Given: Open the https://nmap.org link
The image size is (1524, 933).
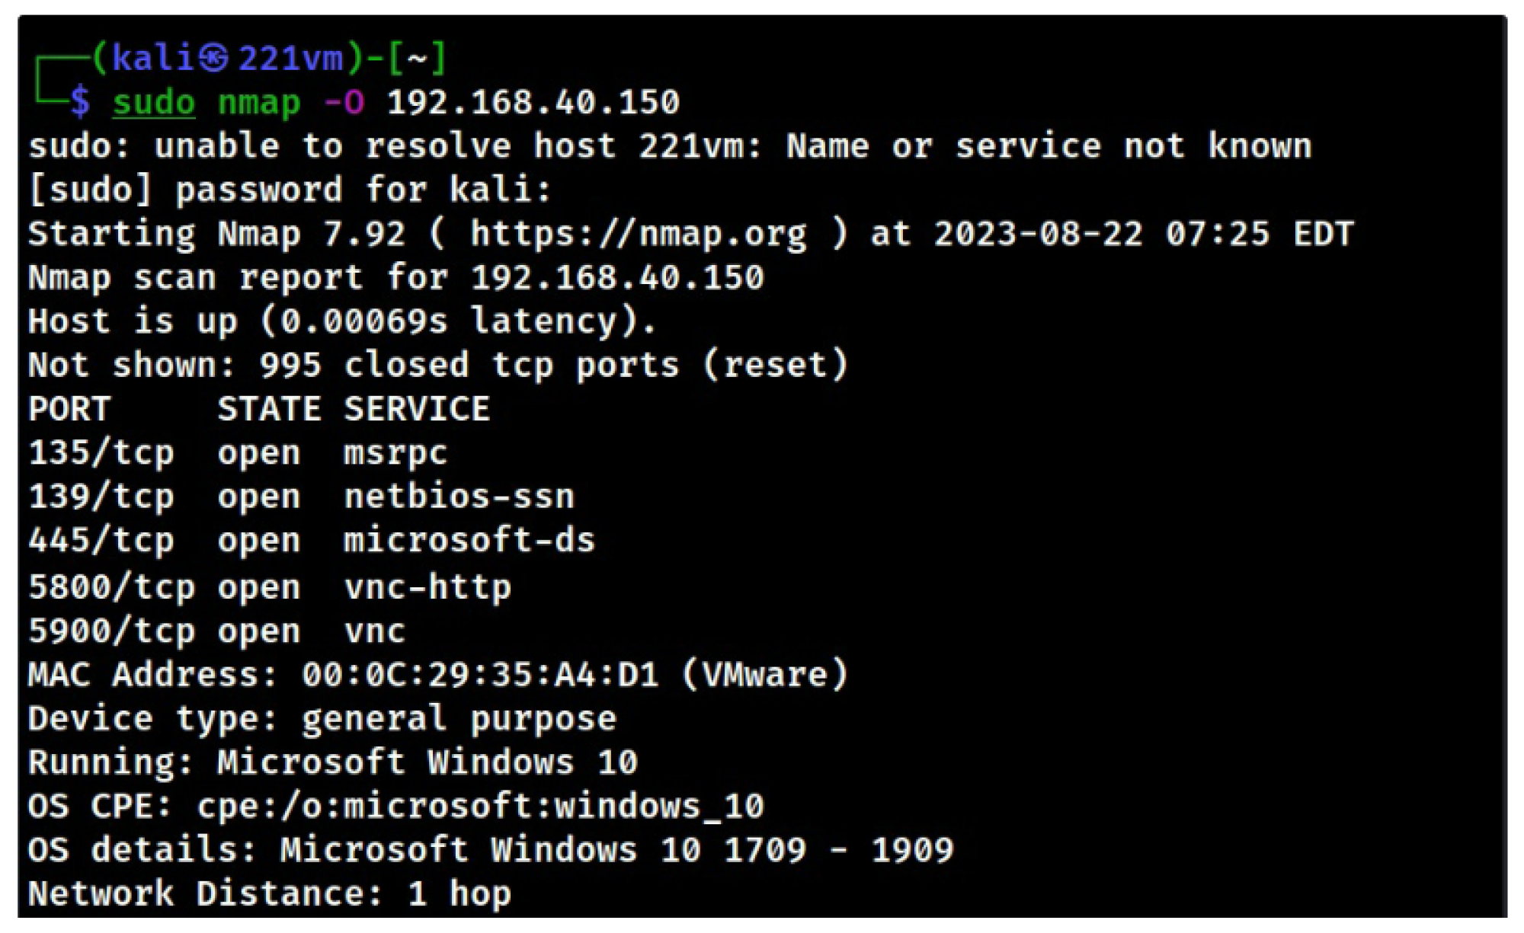Looking at the screenshot, I should 638,234.
